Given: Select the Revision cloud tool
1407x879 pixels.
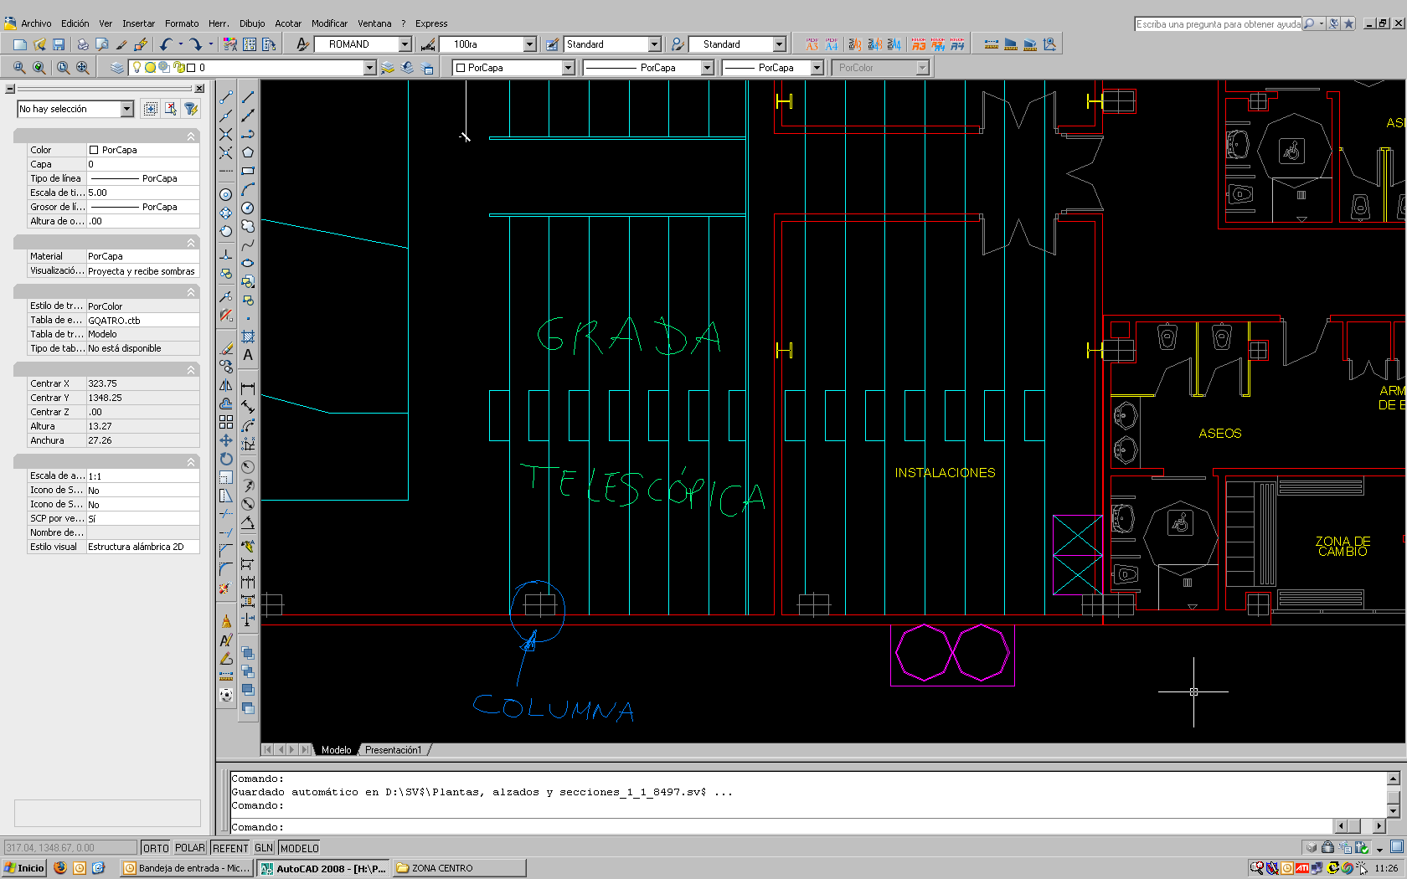Looking at the screenshot, I should [x=248, y=226].
